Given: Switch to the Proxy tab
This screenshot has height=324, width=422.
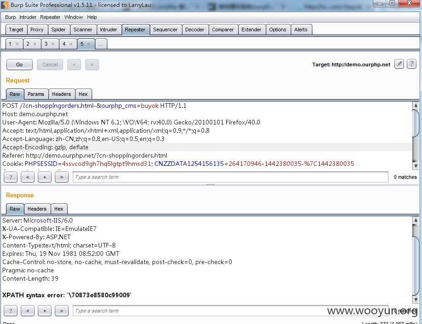Looking at the screenshot, I should pyautogui.click(x=37, y=29).
